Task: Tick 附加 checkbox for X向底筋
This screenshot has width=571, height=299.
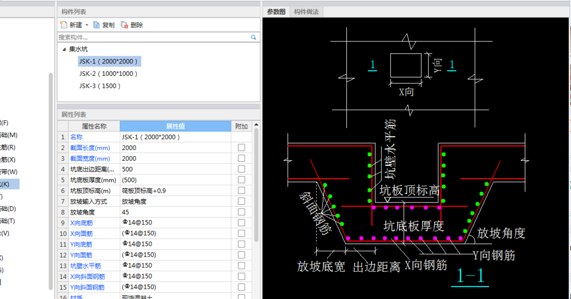Action: [x=241, y=223]
